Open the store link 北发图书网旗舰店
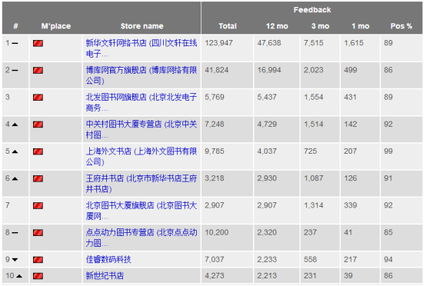426x286 pixels. pos(141,102)
